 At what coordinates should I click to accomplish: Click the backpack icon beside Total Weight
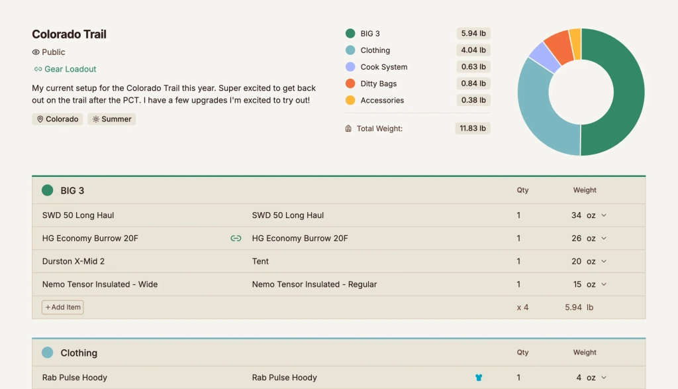(348, 129)
